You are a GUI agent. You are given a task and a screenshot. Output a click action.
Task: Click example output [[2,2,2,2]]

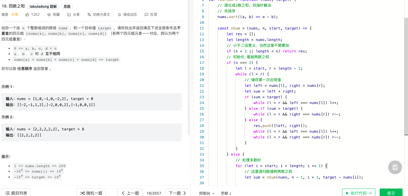click(x=29, y=135)
